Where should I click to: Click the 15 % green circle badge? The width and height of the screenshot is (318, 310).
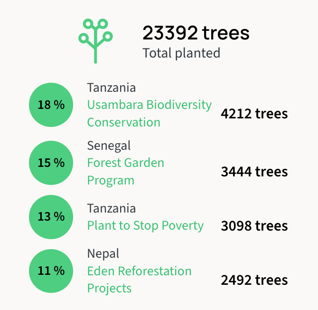[51, 163]
